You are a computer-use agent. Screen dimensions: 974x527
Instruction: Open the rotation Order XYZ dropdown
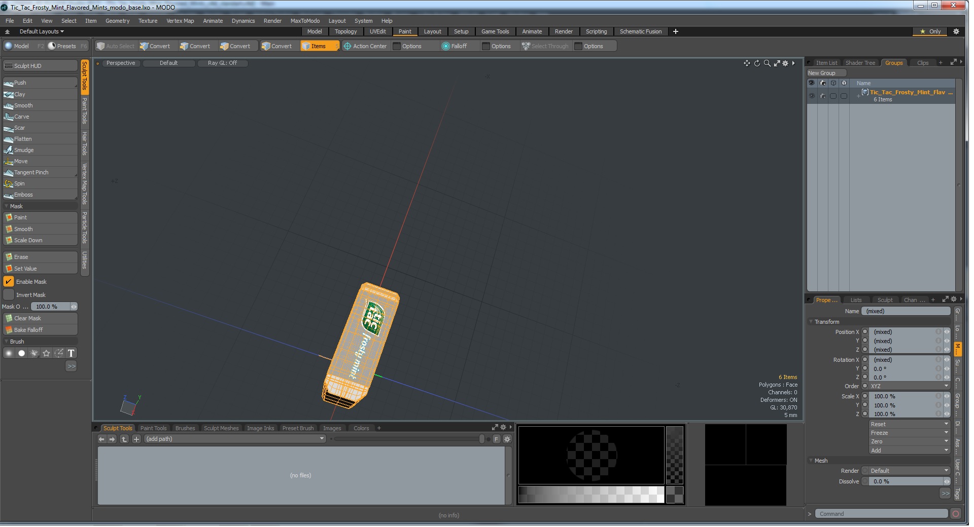[910, 386]
